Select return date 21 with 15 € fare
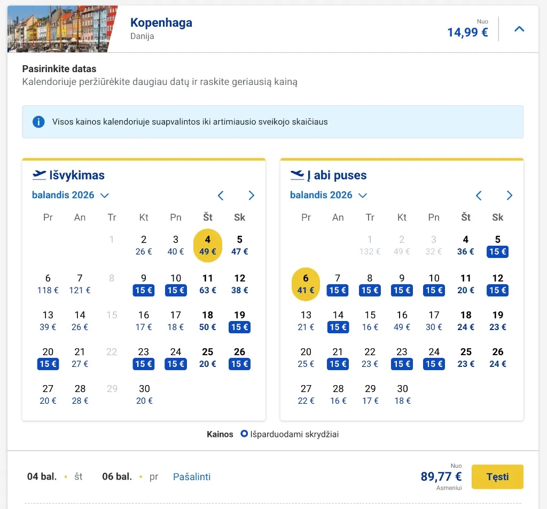This screenshot has width=547, height=509. (x=338, y=358)
